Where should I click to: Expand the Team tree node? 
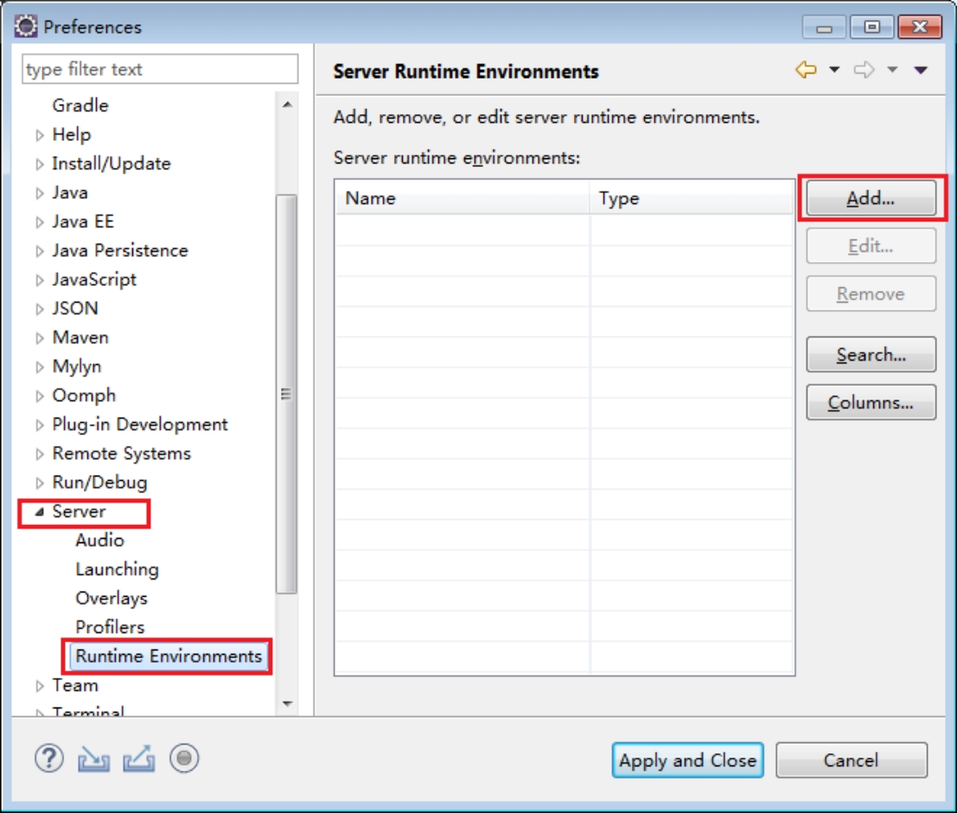(x=40, y=686)
